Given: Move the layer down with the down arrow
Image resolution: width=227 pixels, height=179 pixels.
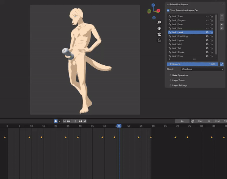Looking at the screenshot, I should tap(222, 28).
